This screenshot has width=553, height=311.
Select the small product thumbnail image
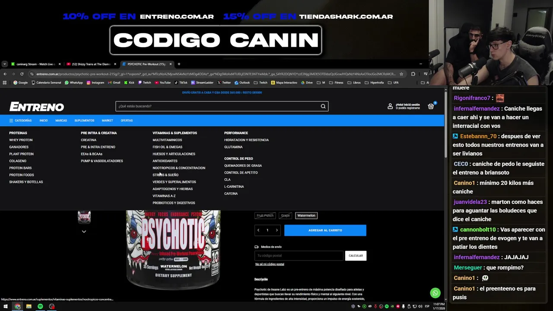[84, 217]
